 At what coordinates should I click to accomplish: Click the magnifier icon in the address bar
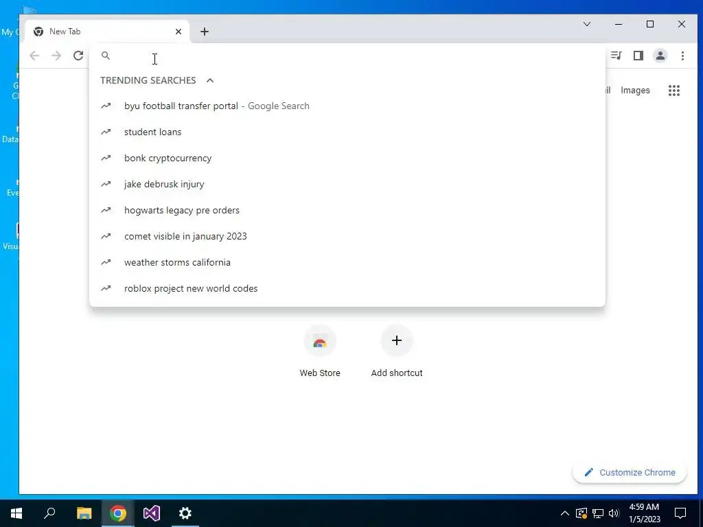point(106,56)
